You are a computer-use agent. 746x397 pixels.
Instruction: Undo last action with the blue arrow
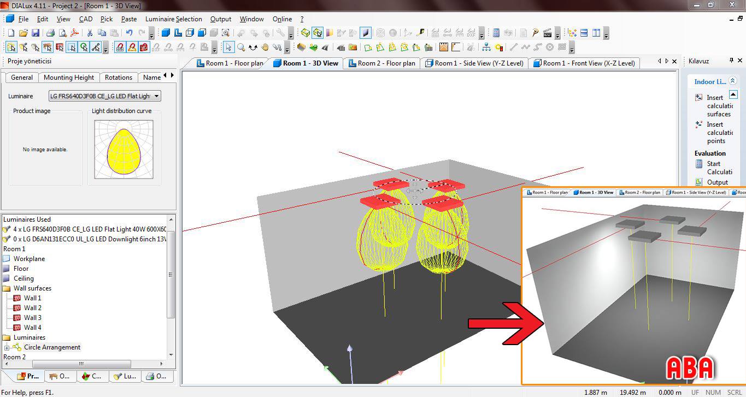(130, 33)
